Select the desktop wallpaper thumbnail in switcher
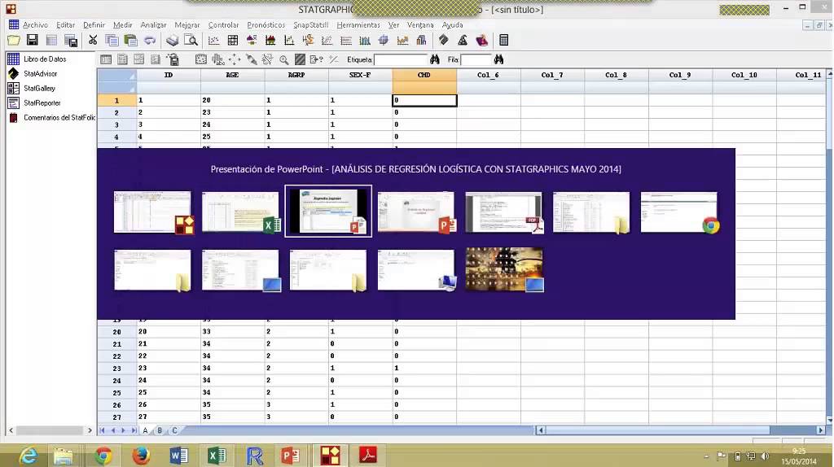Viewport: 834px width, 467px height. 504,270
